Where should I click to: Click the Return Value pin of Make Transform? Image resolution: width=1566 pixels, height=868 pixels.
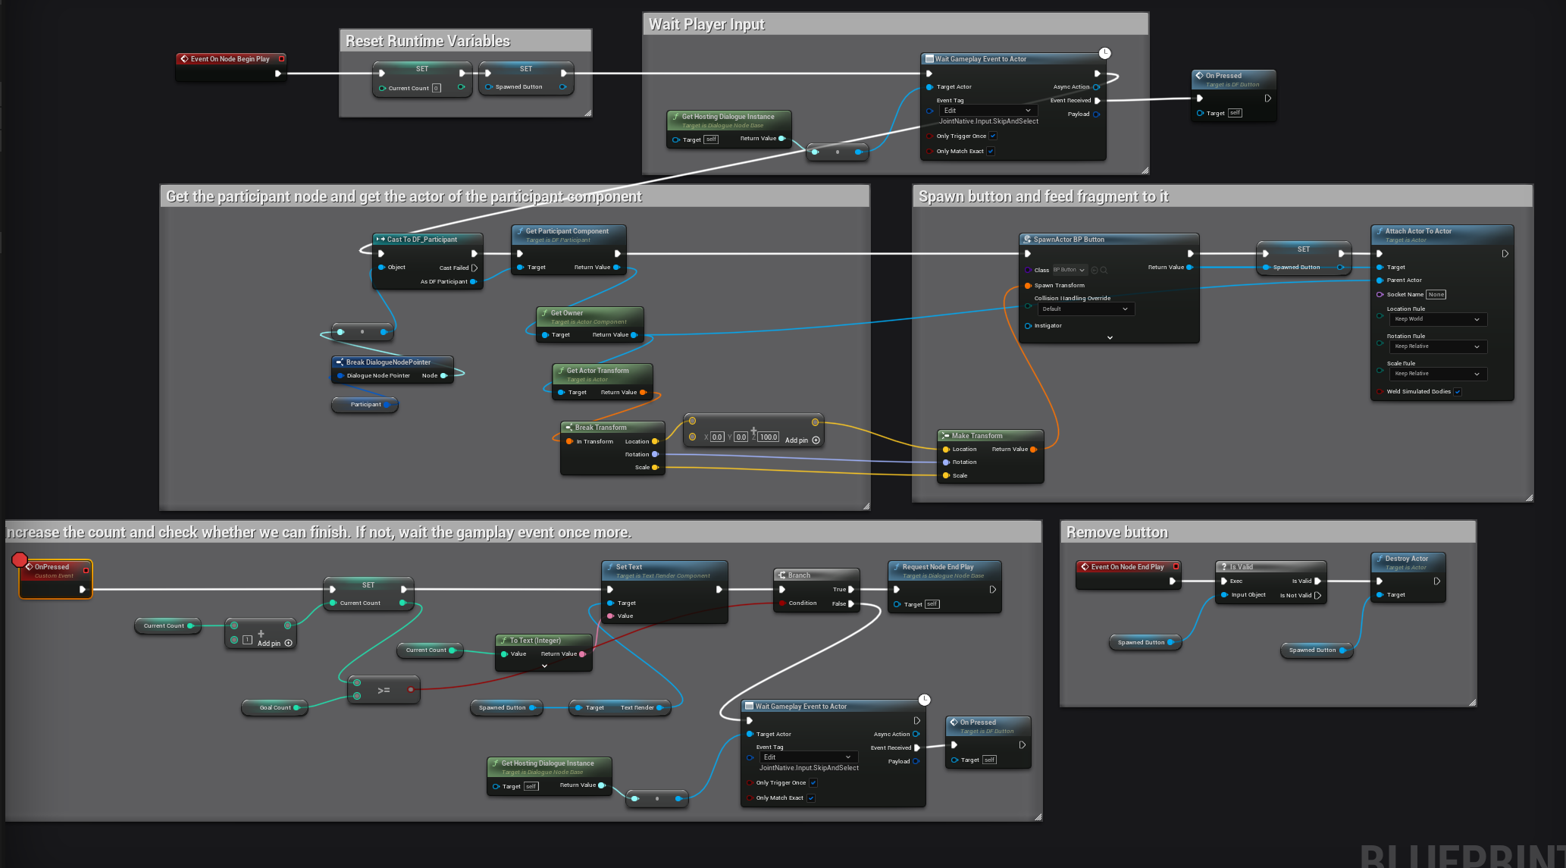coord(1033,450)
